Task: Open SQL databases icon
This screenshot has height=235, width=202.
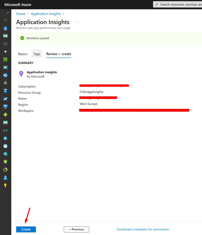Action: pos(5,91)
